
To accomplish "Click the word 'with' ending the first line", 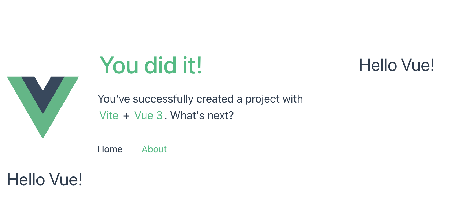I will (293, 99).
